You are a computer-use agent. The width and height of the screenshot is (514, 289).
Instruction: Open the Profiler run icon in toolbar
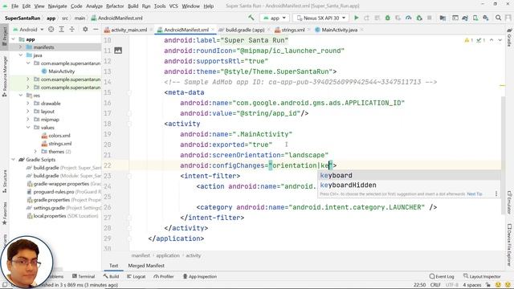coord(408,18)
